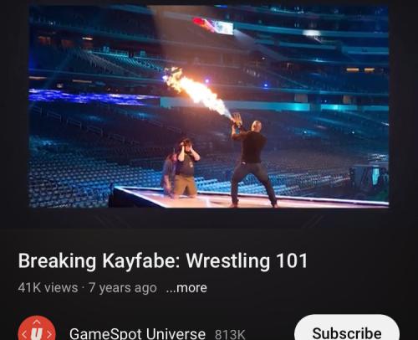Image resolution: width=418 pixels, height=340 pixels.
Task: Tap the video player to show controls
Action: (209, 106)
